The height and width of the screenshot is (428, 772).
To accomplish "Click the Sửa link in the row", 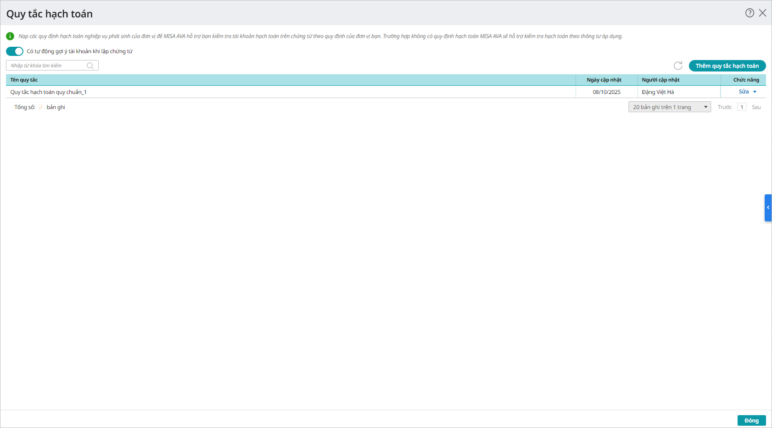I will (x=744, y=92).
